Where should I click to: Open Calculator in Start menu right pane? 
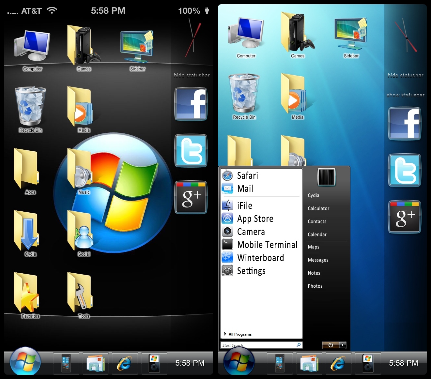(x=318, y=208)
